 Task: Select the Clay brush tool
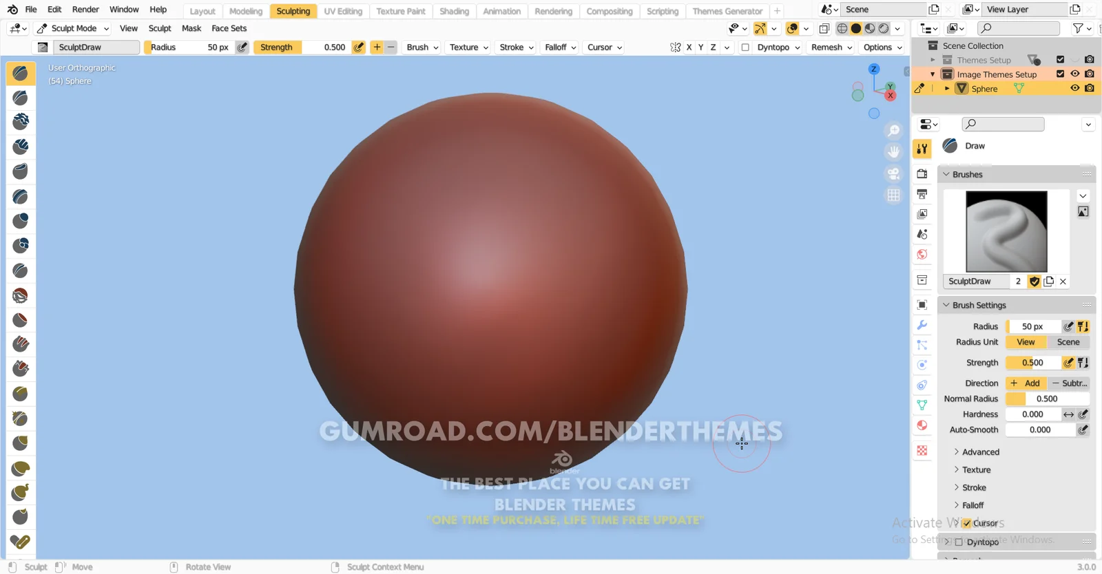[21, 122]
